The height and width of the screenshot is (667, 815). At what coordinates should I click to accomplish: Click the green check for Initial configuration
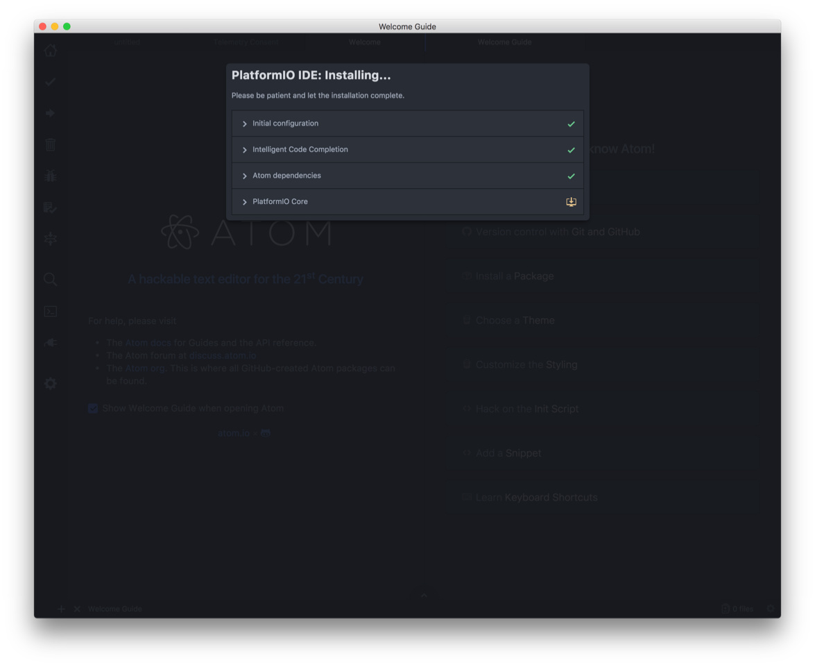[572, 124]
